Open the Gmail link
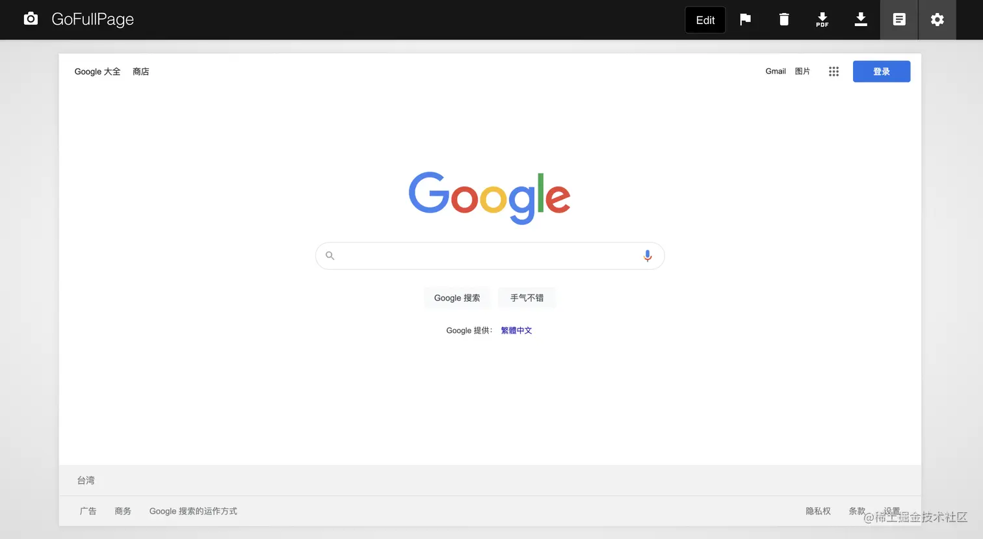This screenshot has width=983, height=539. 776,72
